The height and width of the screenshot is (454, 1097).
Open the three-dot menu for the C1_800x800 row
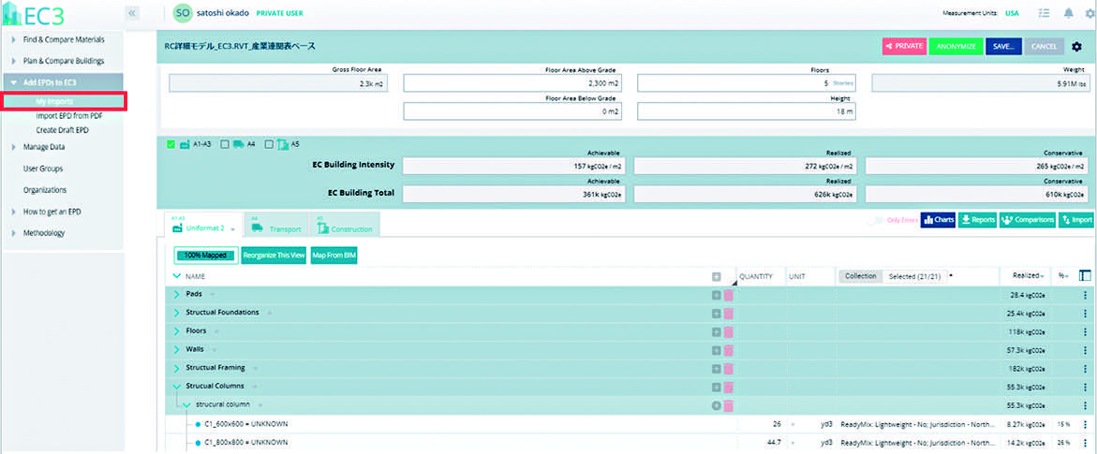(x=1085, y=442)
